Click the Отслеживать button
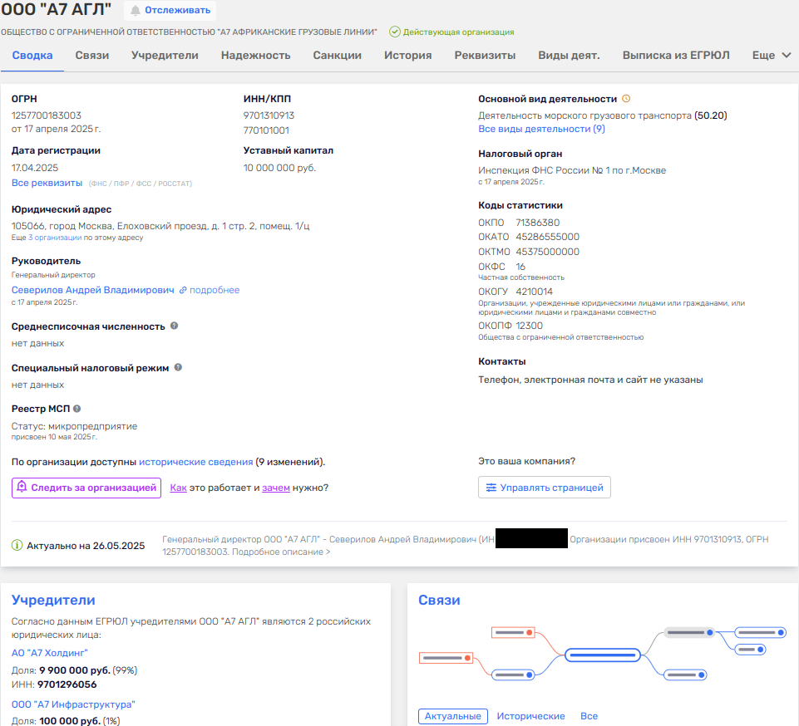The height and width of the screenshot is (726, 799). click(170, 10)
